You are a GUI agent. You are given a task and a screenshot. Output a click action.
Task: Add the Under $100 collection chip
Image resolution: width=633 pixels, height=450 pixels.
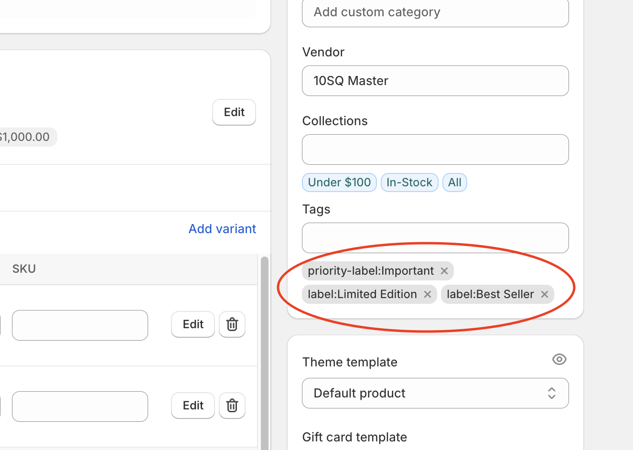pos(339,182)
